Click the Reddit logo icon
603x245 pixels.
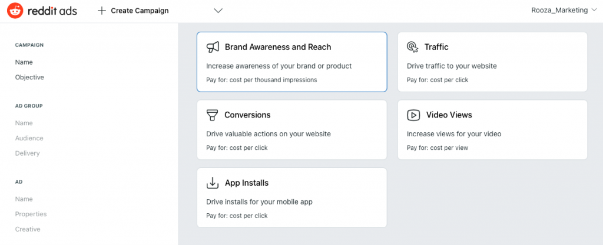[x=15, y=11]
